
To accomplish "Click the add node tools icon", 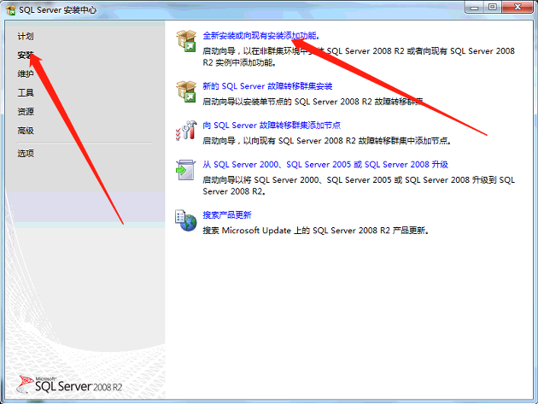I will (x=185, y=131).
